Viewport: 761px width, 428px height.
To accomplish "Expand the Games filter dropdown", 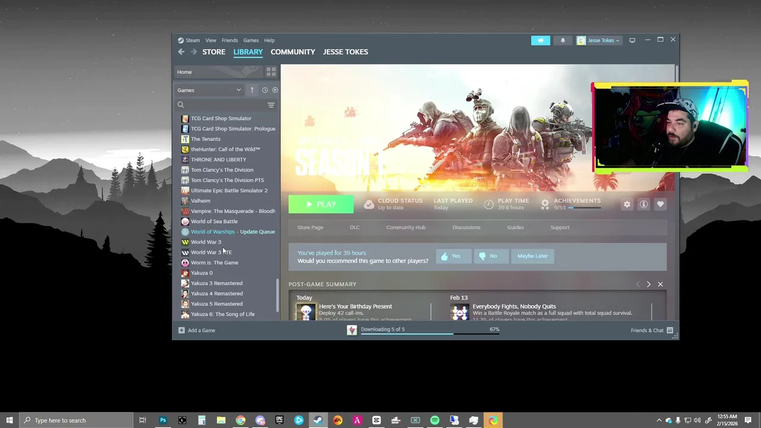I will 209,90.
